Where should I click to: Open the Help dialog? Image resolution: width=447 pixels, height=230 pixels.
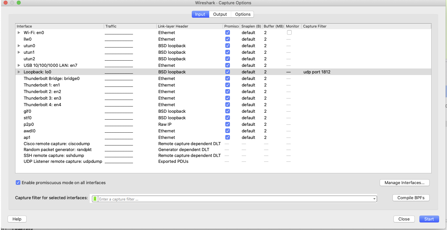(x=17, y=219)
